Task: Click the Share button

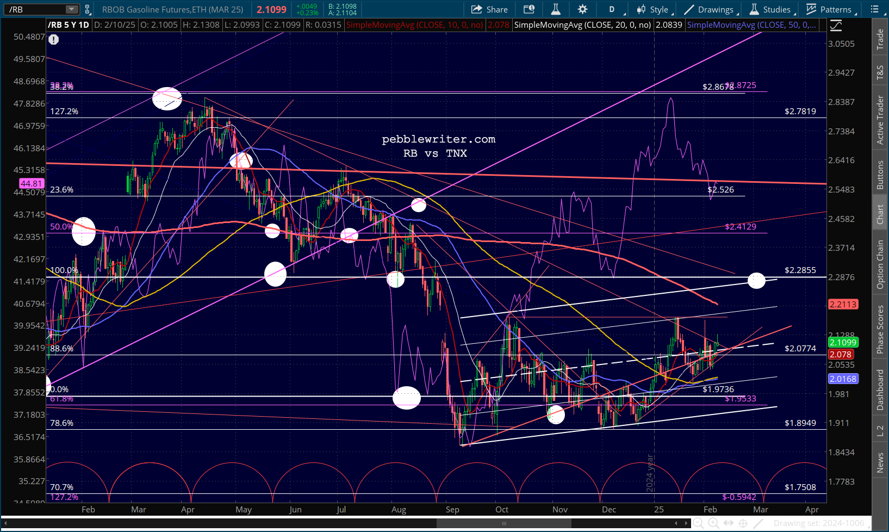Action: (489, 9)
